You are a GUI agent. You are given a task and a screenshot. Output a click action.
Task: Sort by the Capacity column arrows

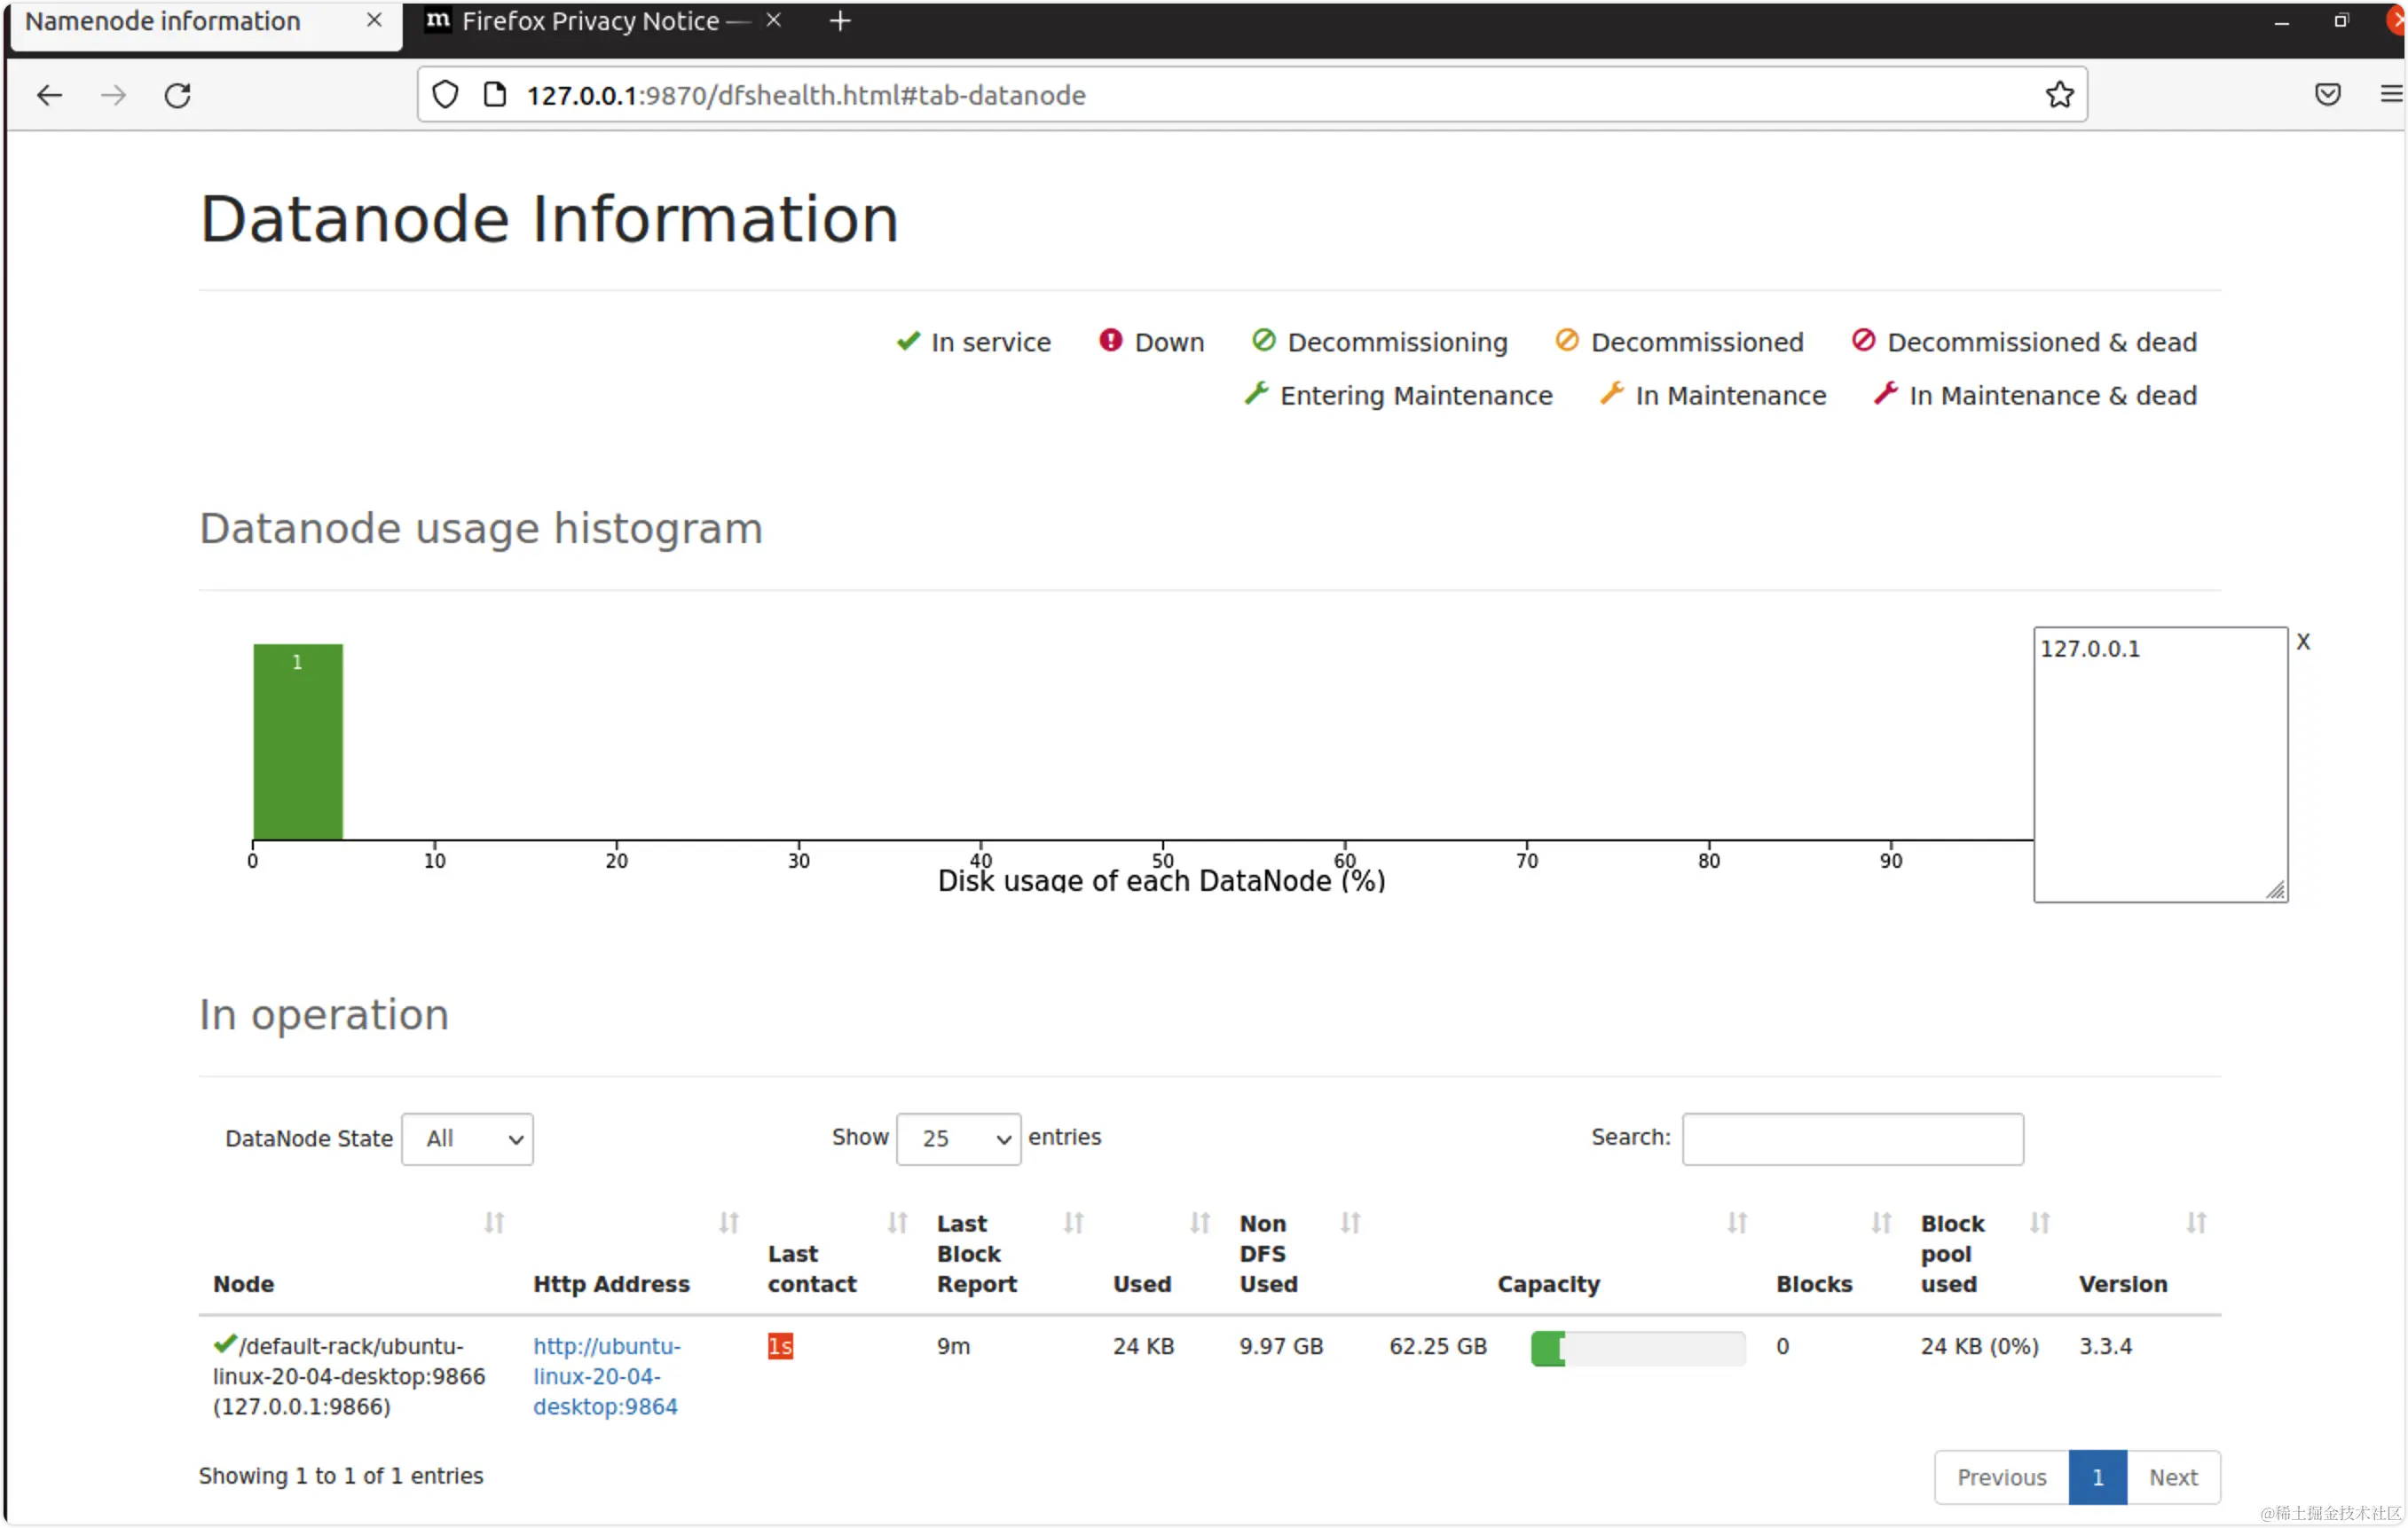pos(1737,1222)
